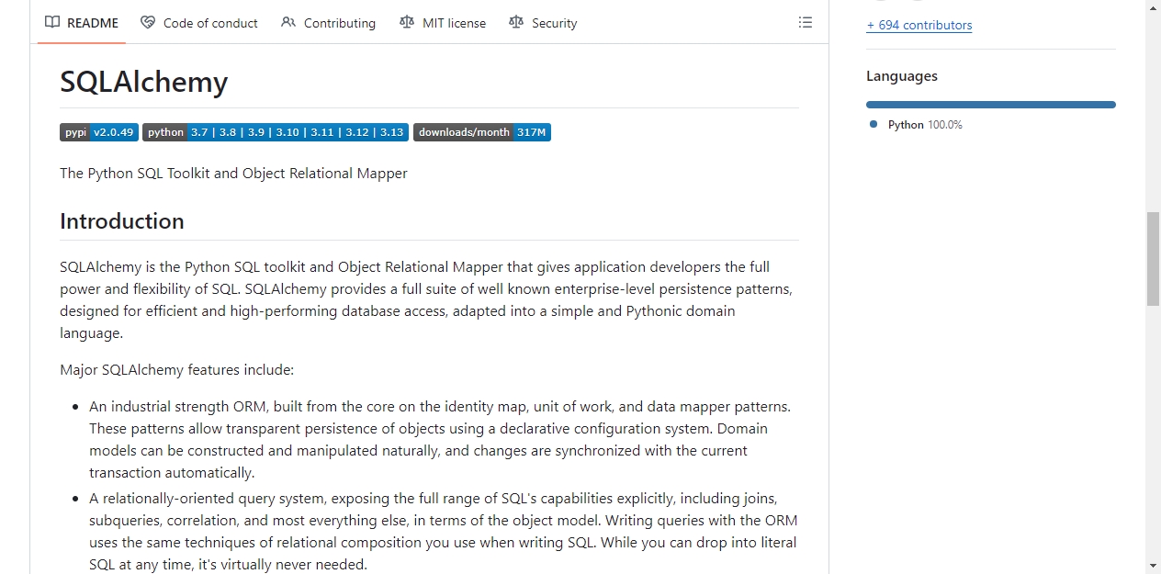
Task: Click the Contributing people icon
Action: 288,23
